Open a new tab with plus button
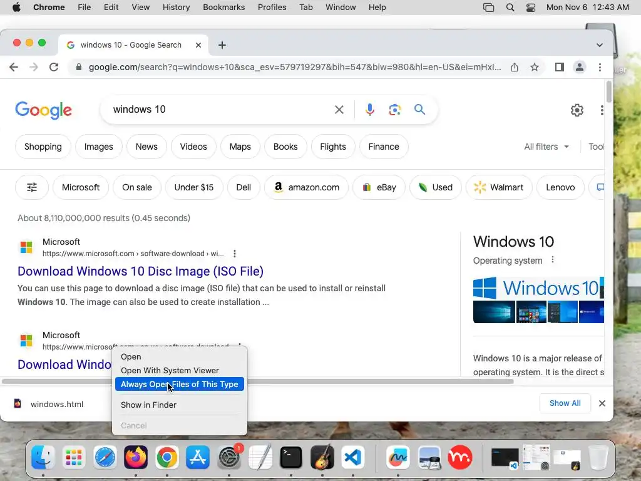 [x=222, y=45]
